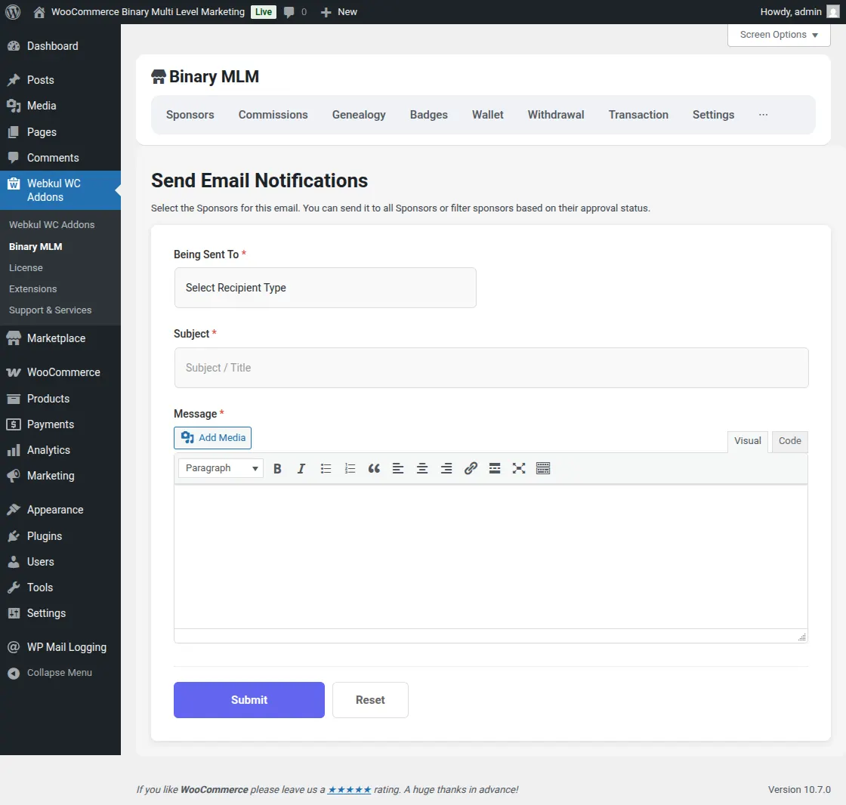This screenshot has width=846, height=805.
Task: Click the admin avatar icon
Action: click(x=833, y=12)
